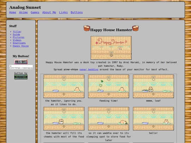Click the 'mmmm, leaf' caption
The height and width of the screenshot is (143, 191).
coord(154,101)
